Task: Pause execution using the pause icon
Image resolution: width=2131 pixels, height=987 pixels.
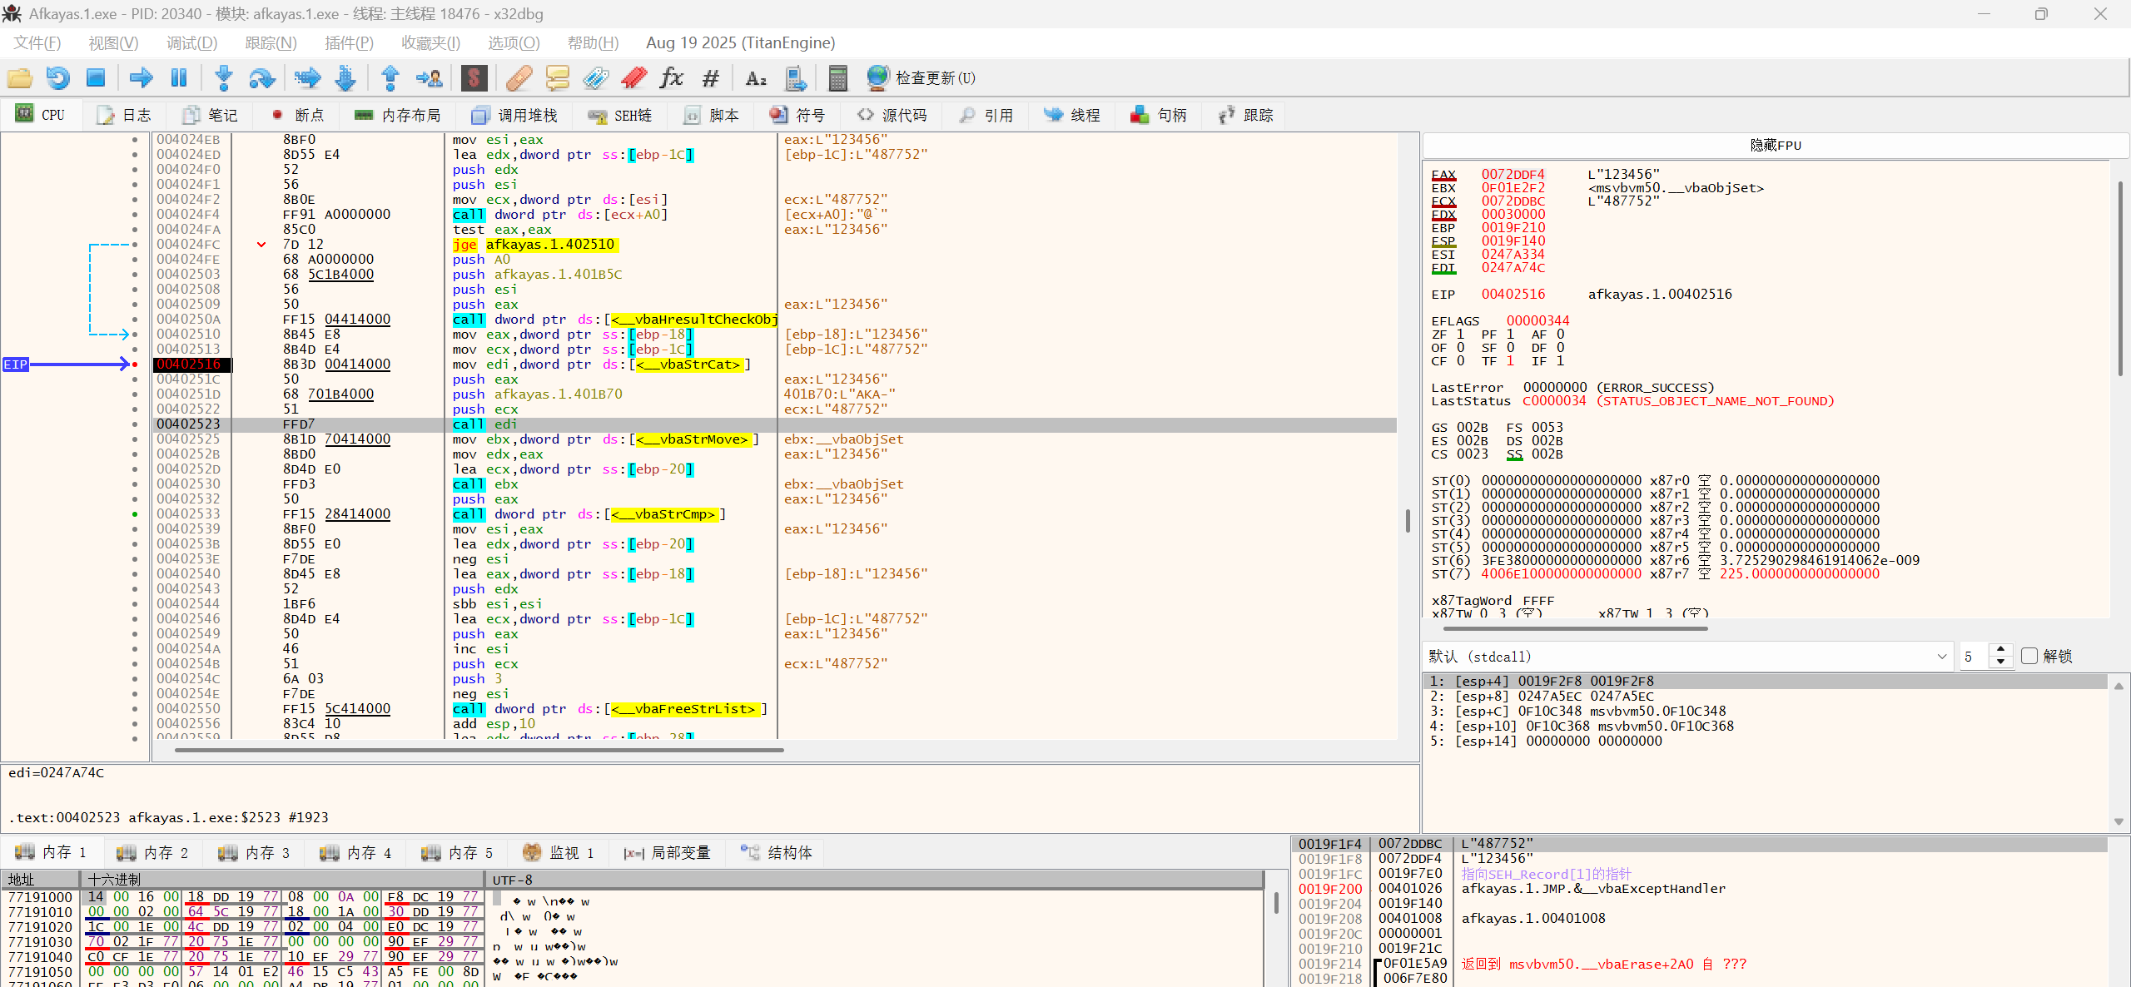Action: (x=179, y=78)
